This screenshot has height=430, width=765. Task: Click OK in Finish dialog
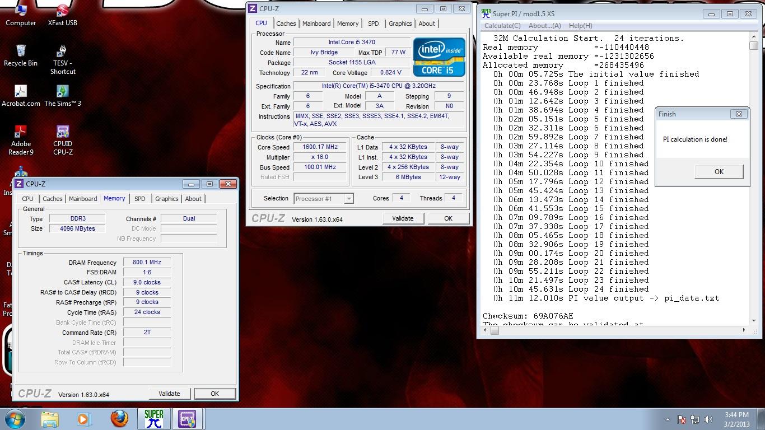pos(719,172)
